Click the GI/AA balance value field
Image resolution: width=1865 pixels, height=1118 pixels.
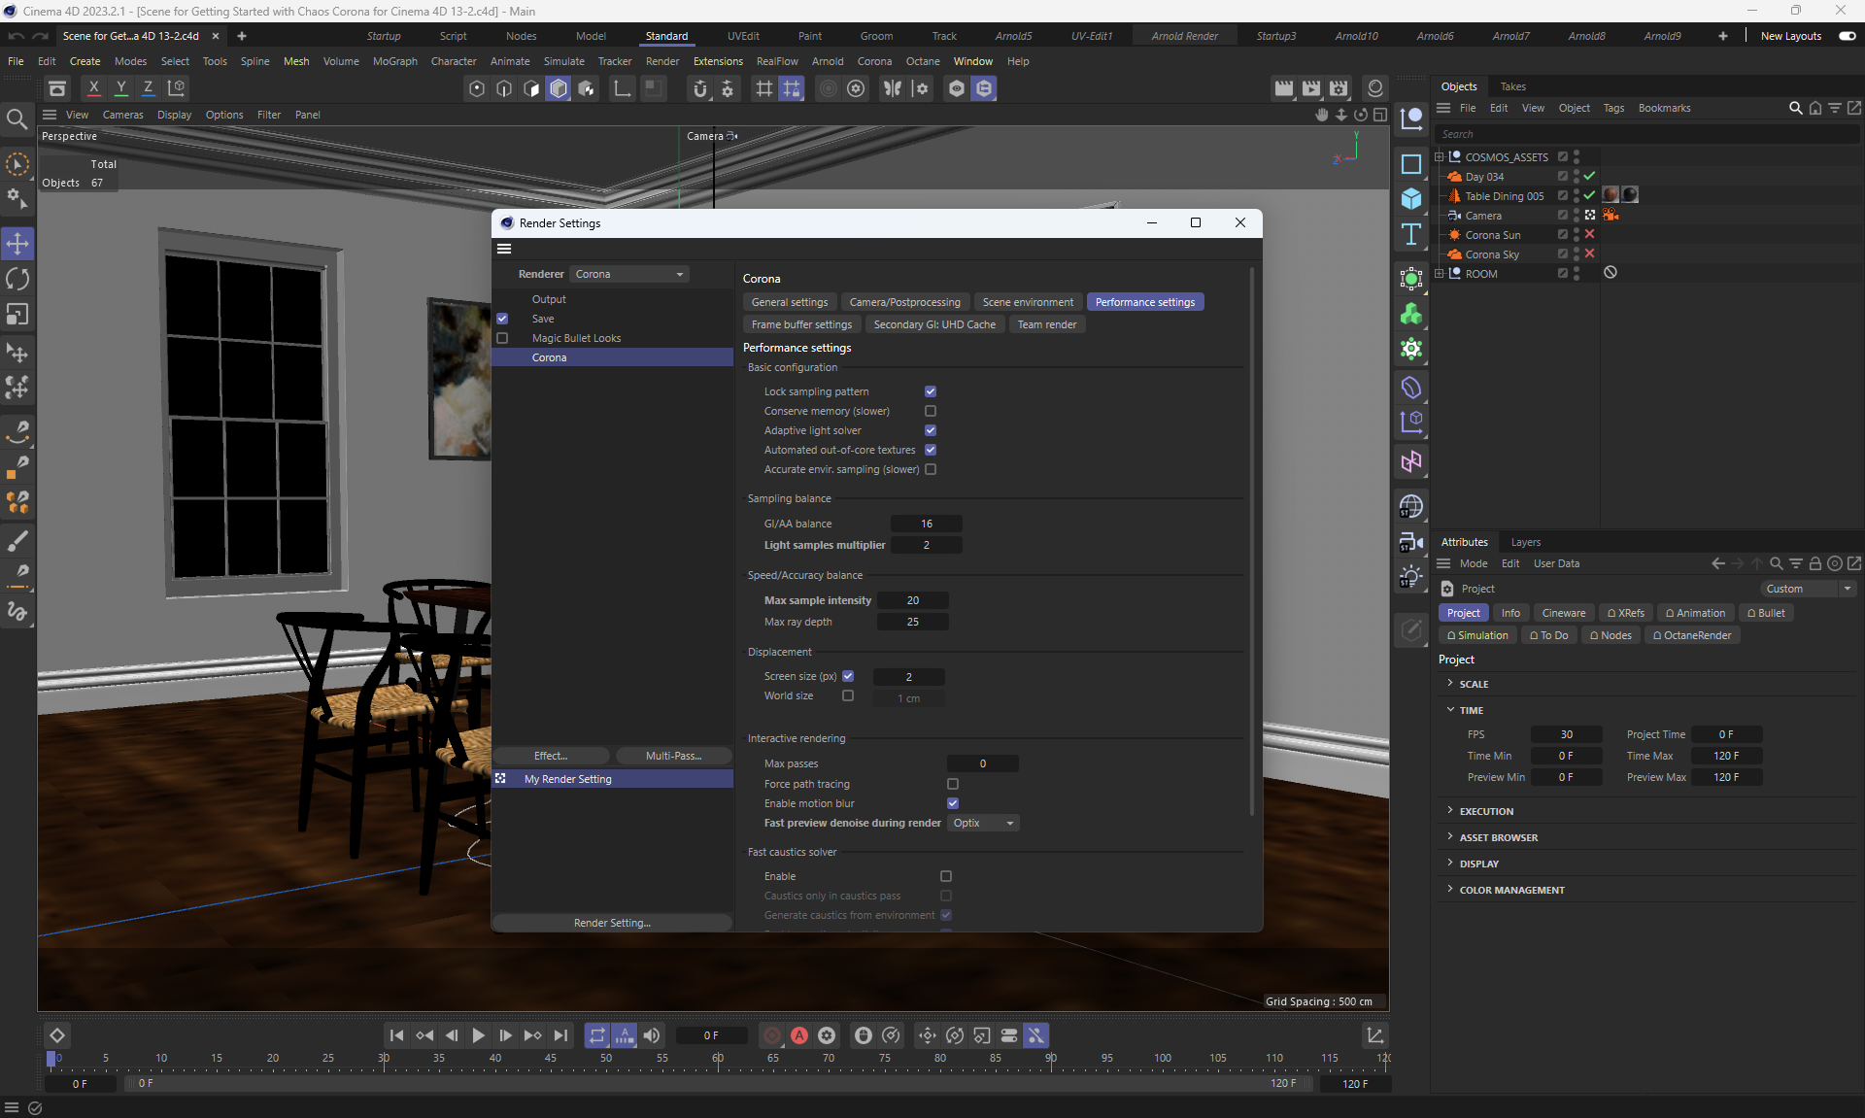tap(926, 524)
